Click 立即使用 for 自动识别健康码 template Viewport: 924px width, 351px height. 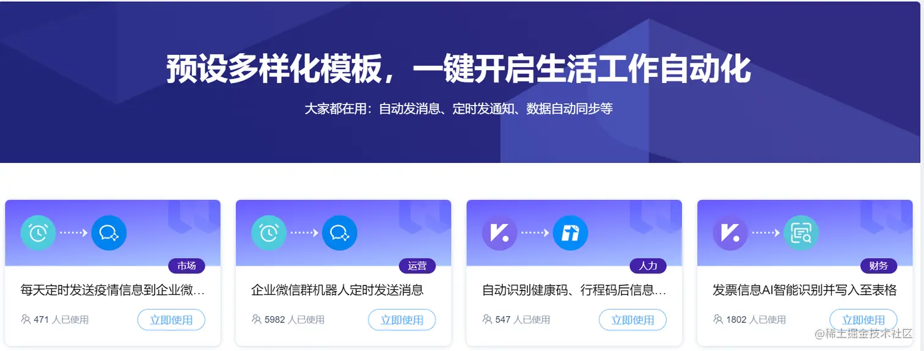[x=632, y=320]
